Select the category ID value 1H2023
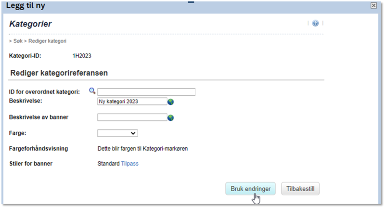This screenshot has height=208, width=385. pyautogui.click(x=82, y=56)
